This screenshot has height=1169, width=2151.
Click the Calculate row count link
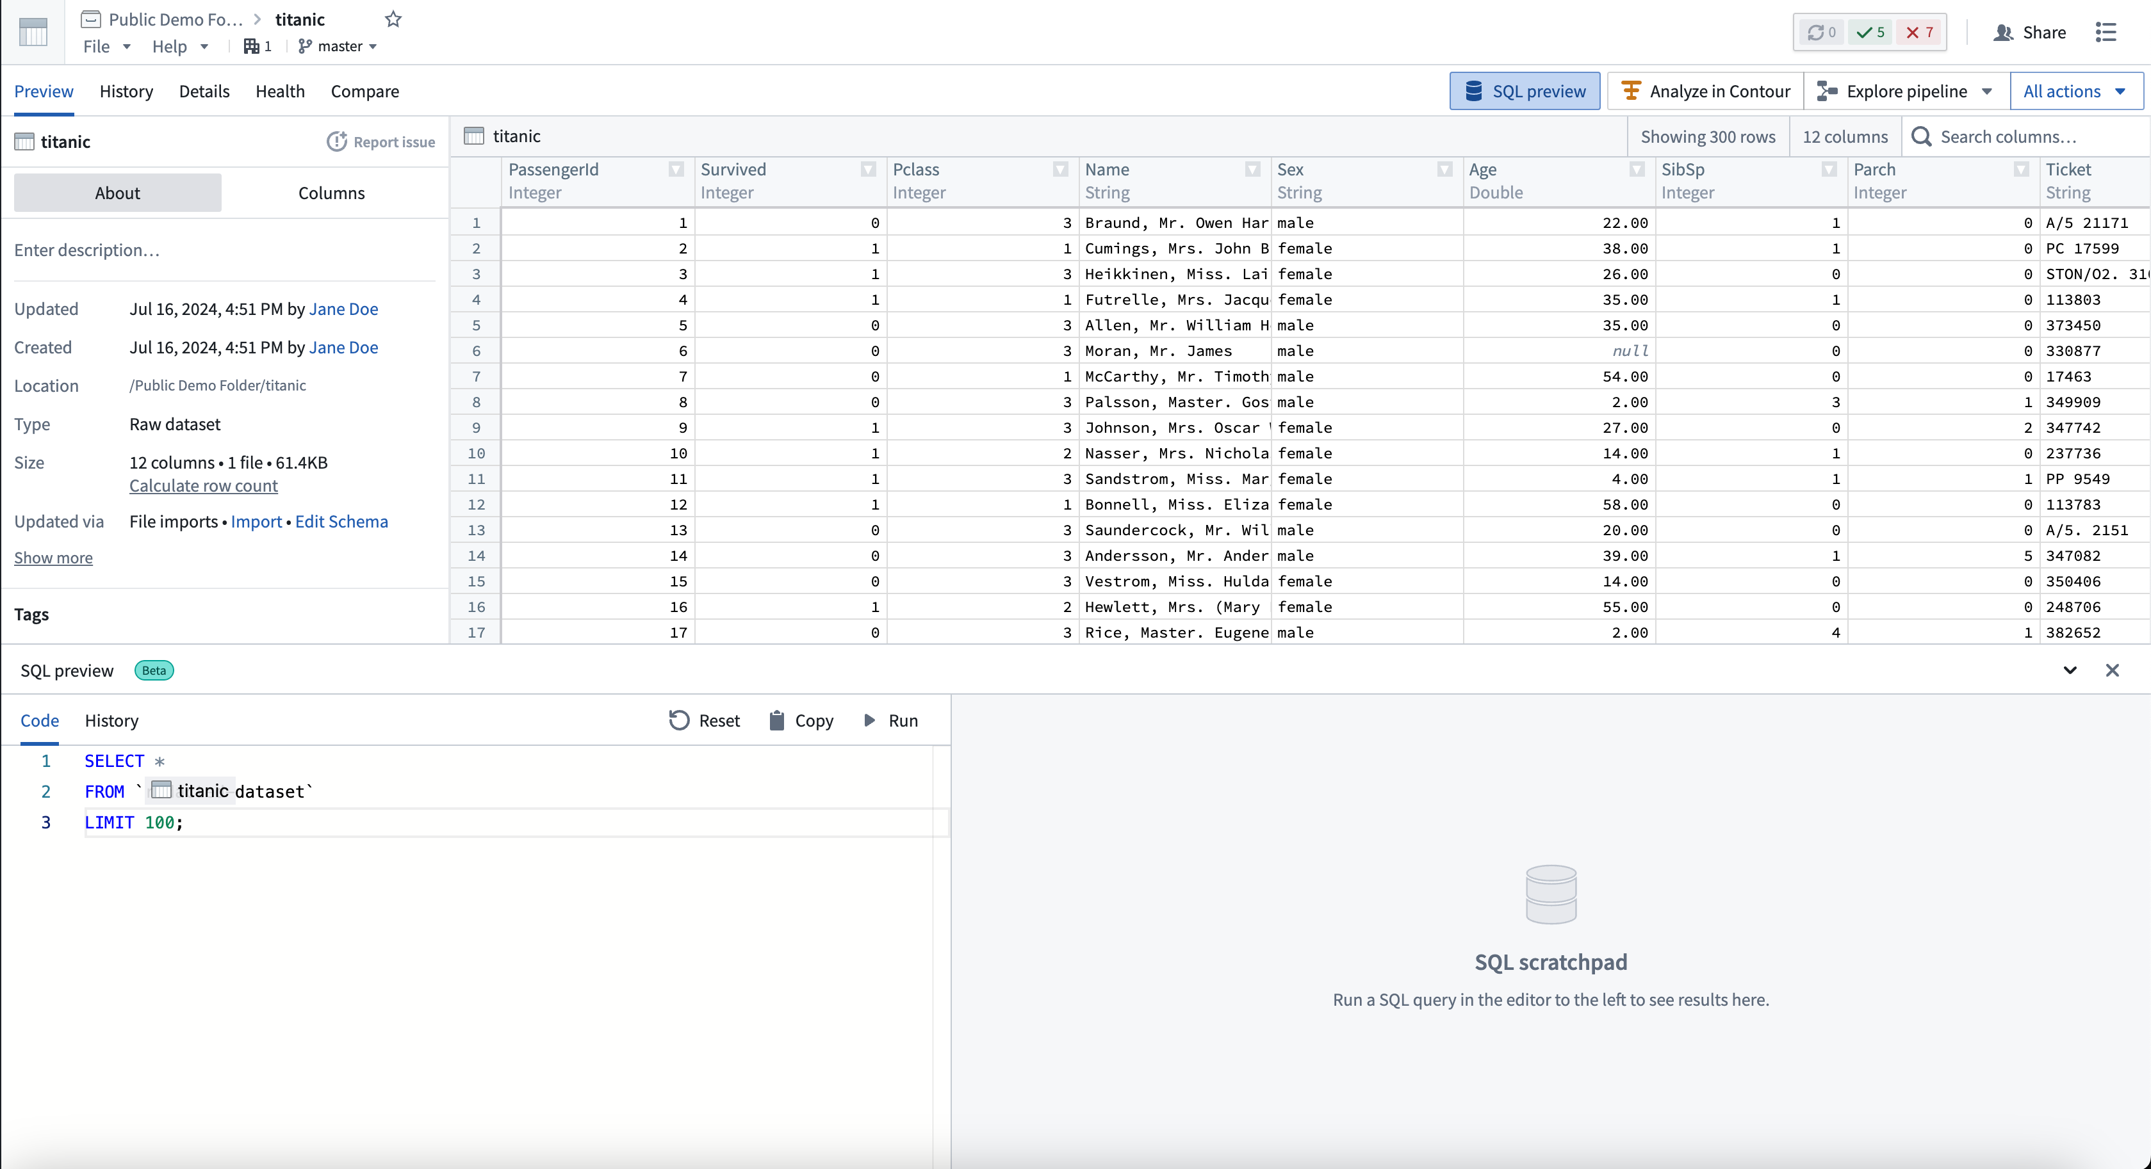coord(202,485)
